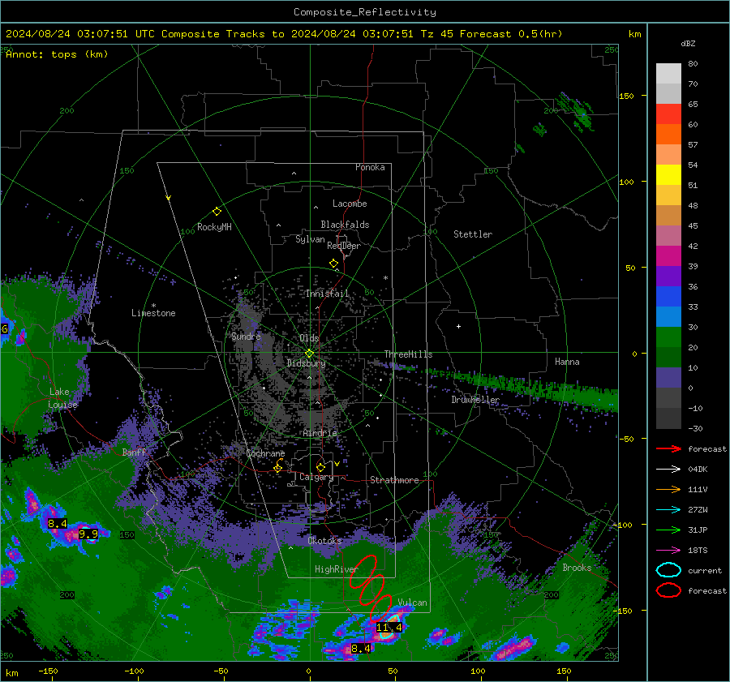
Task: Click the Strathmore label
Action: tap(394, 480)
